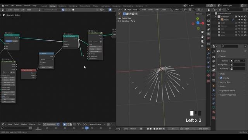This screenshot has width=248, height=140.
Task: Play the animation forward
Action: (x=157, y=129)
